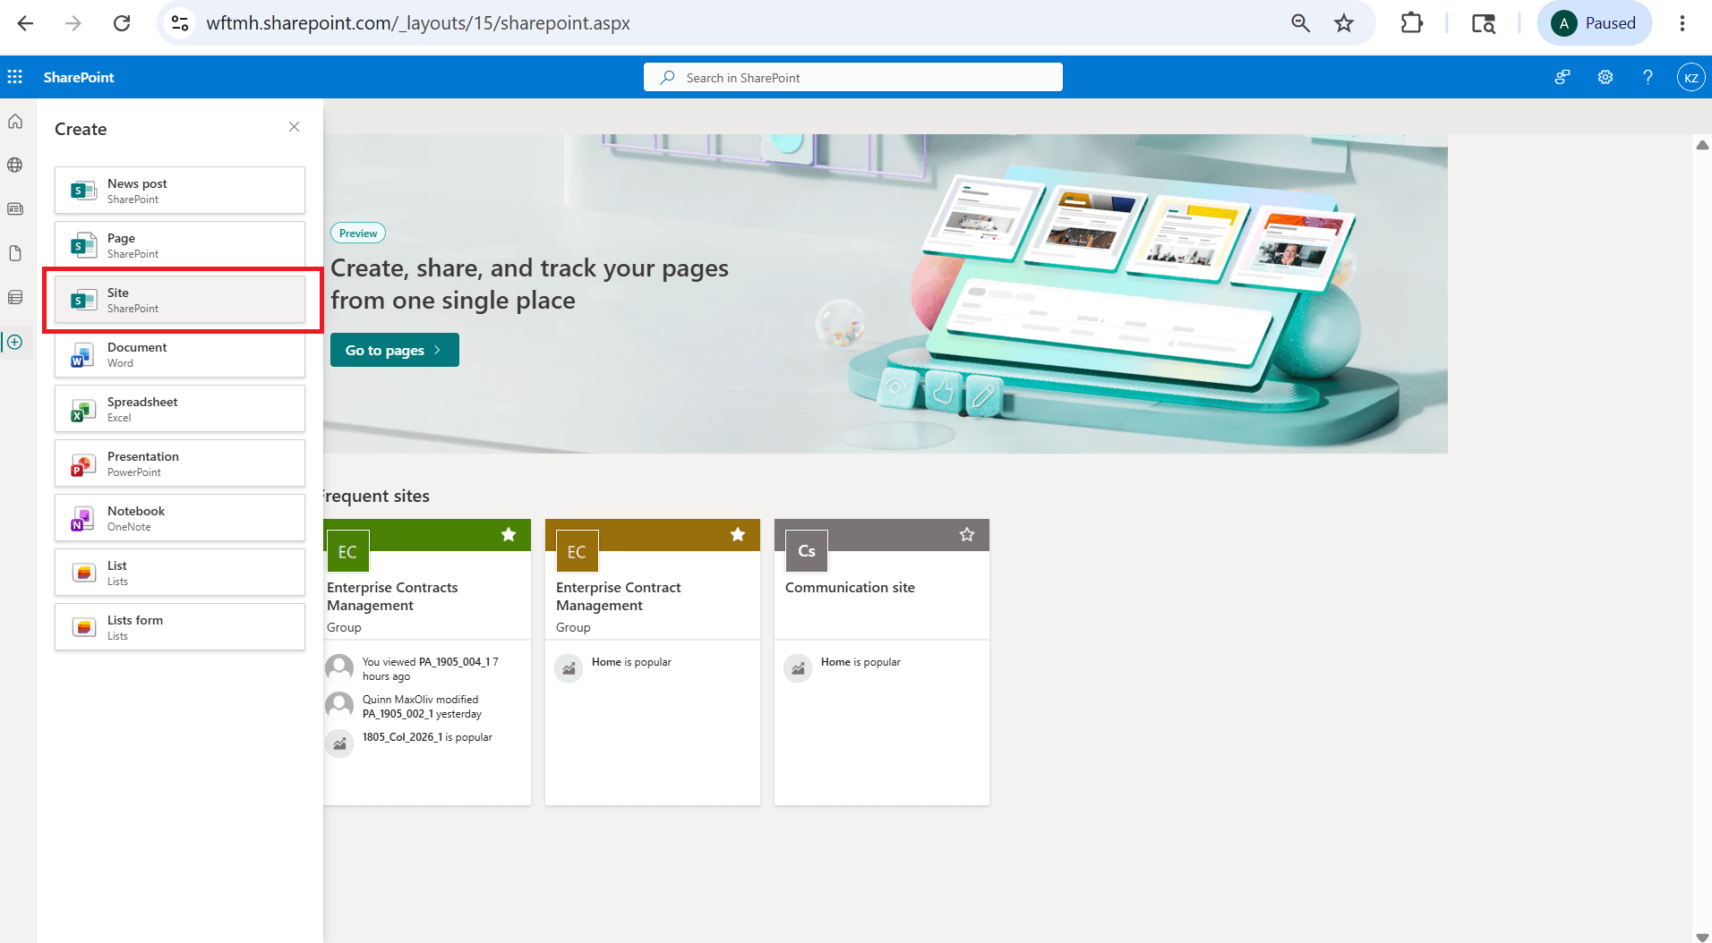Click the green EC site logo tile
This screenshot has height=943, width=1712.
pos(347,551)
